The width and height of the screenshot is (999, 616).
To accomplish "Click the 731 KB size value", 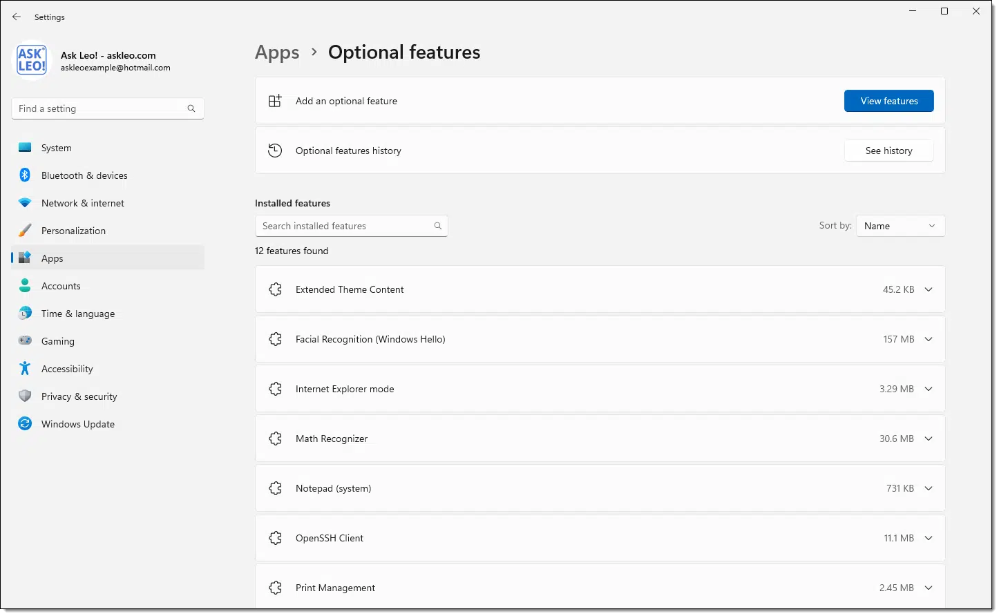I will [x=900, y=488].
